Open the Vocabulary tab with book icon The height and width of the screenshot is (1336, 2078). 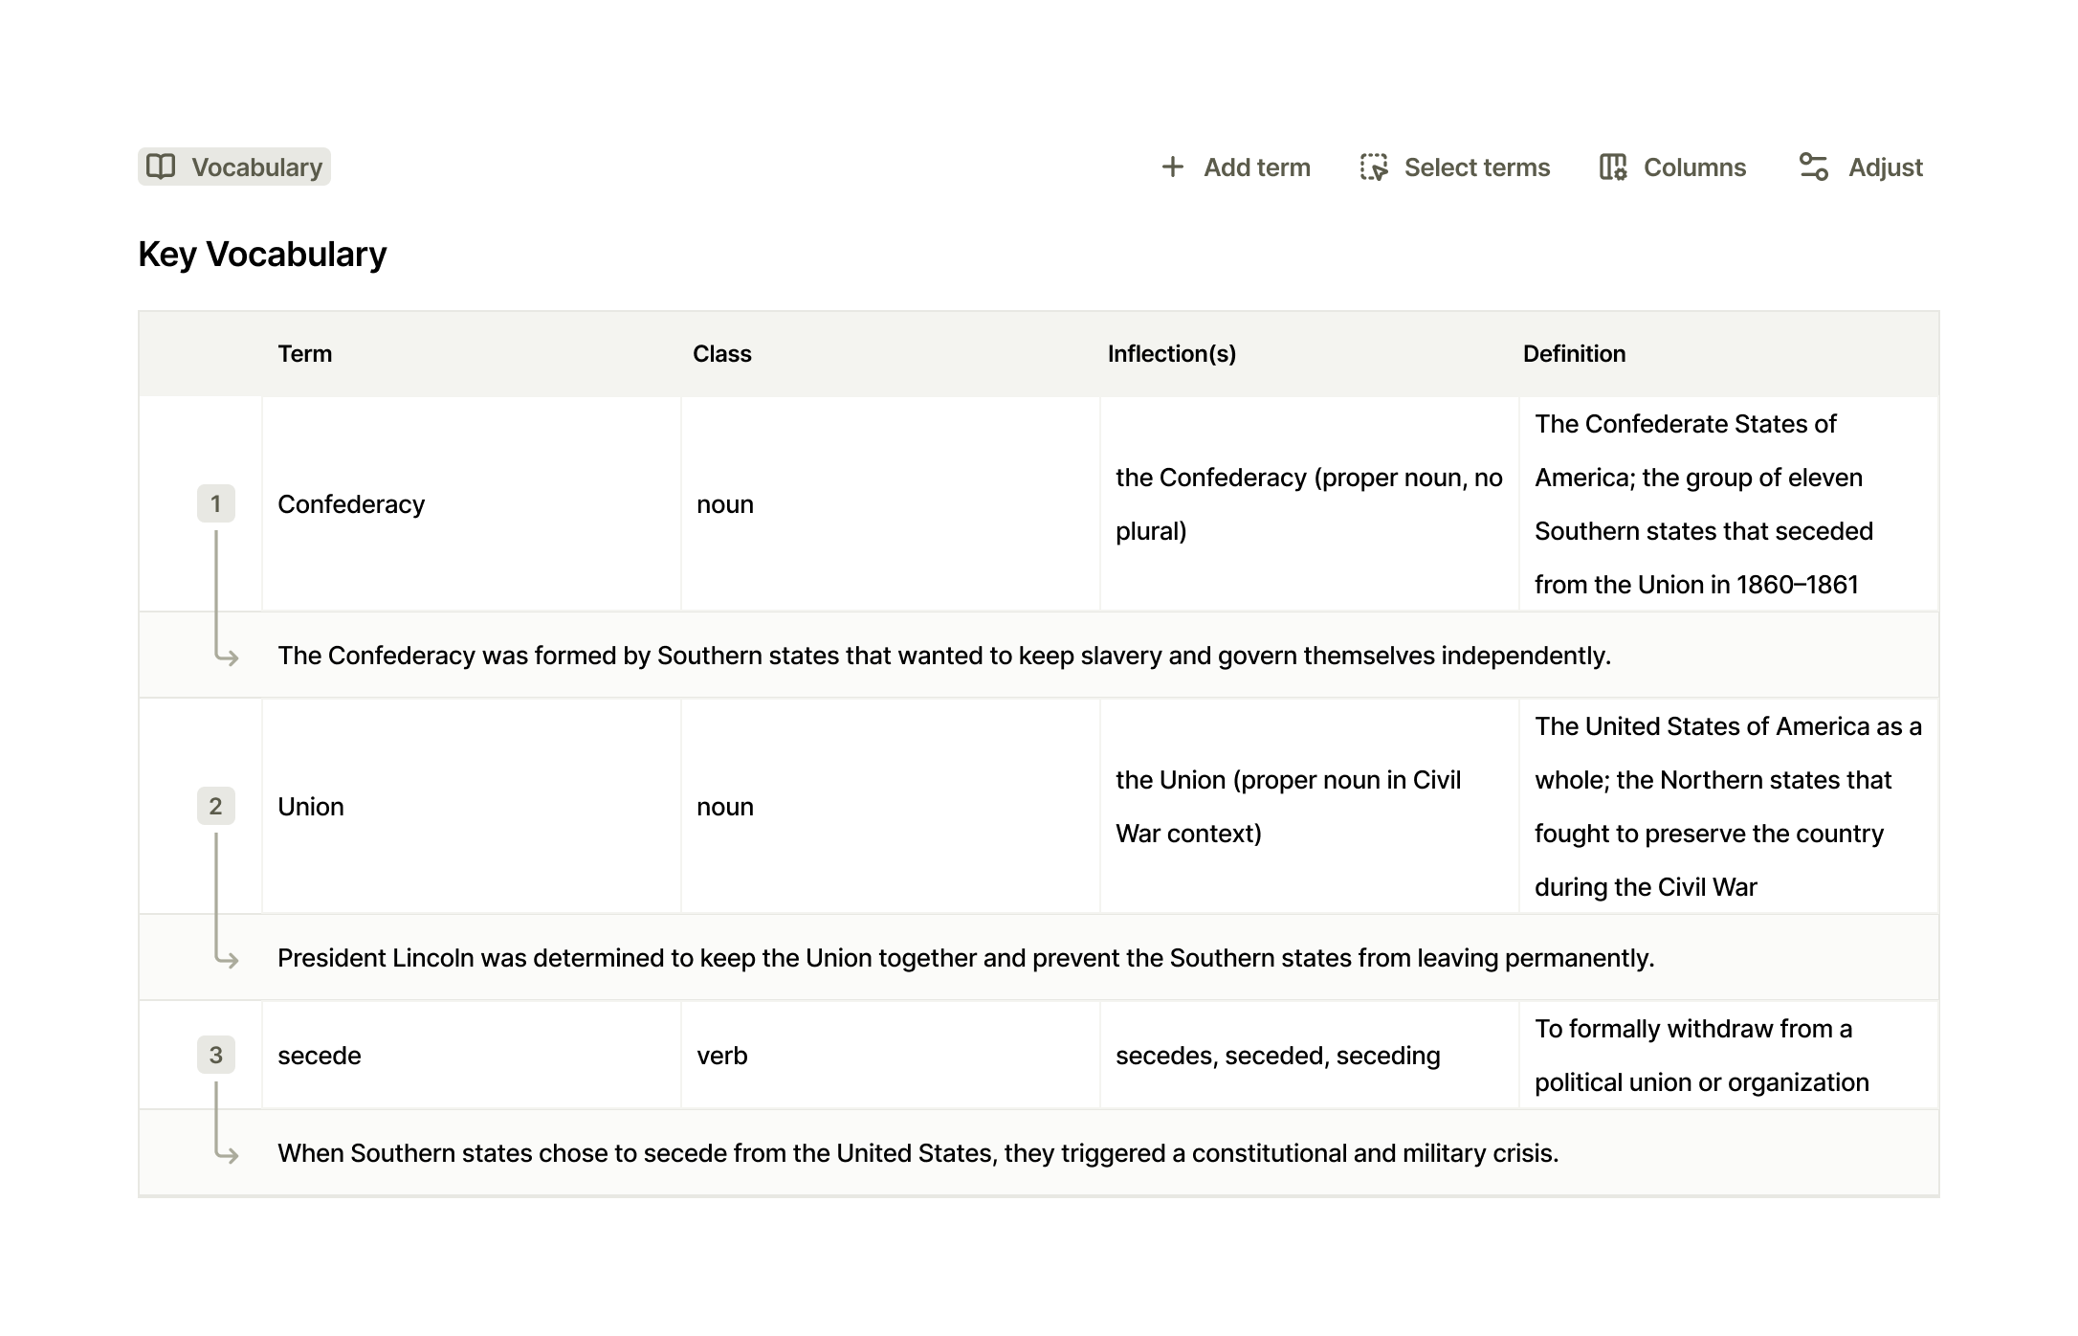click(x=234, y=167)
